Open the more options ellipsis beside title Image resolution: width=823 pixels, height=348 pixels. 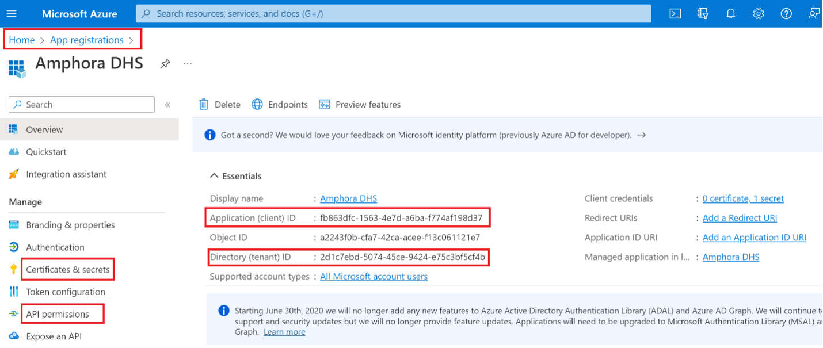(x=188, y=63)
